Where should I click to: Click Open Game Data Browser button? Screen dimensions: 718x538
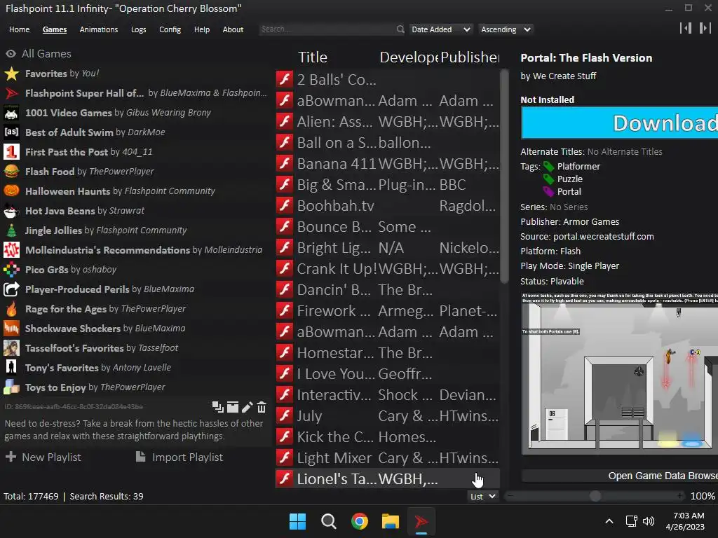click(x=620, y=476)
